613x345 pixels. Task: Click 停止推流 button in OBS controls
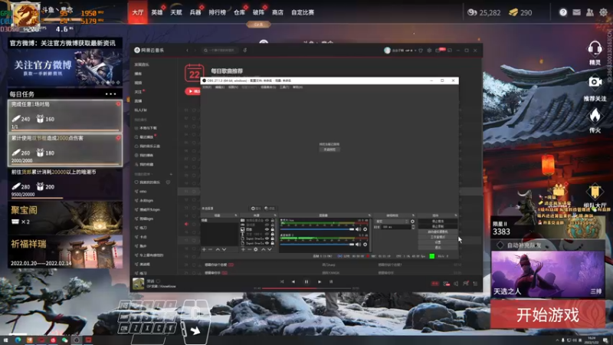click(438, 222)
